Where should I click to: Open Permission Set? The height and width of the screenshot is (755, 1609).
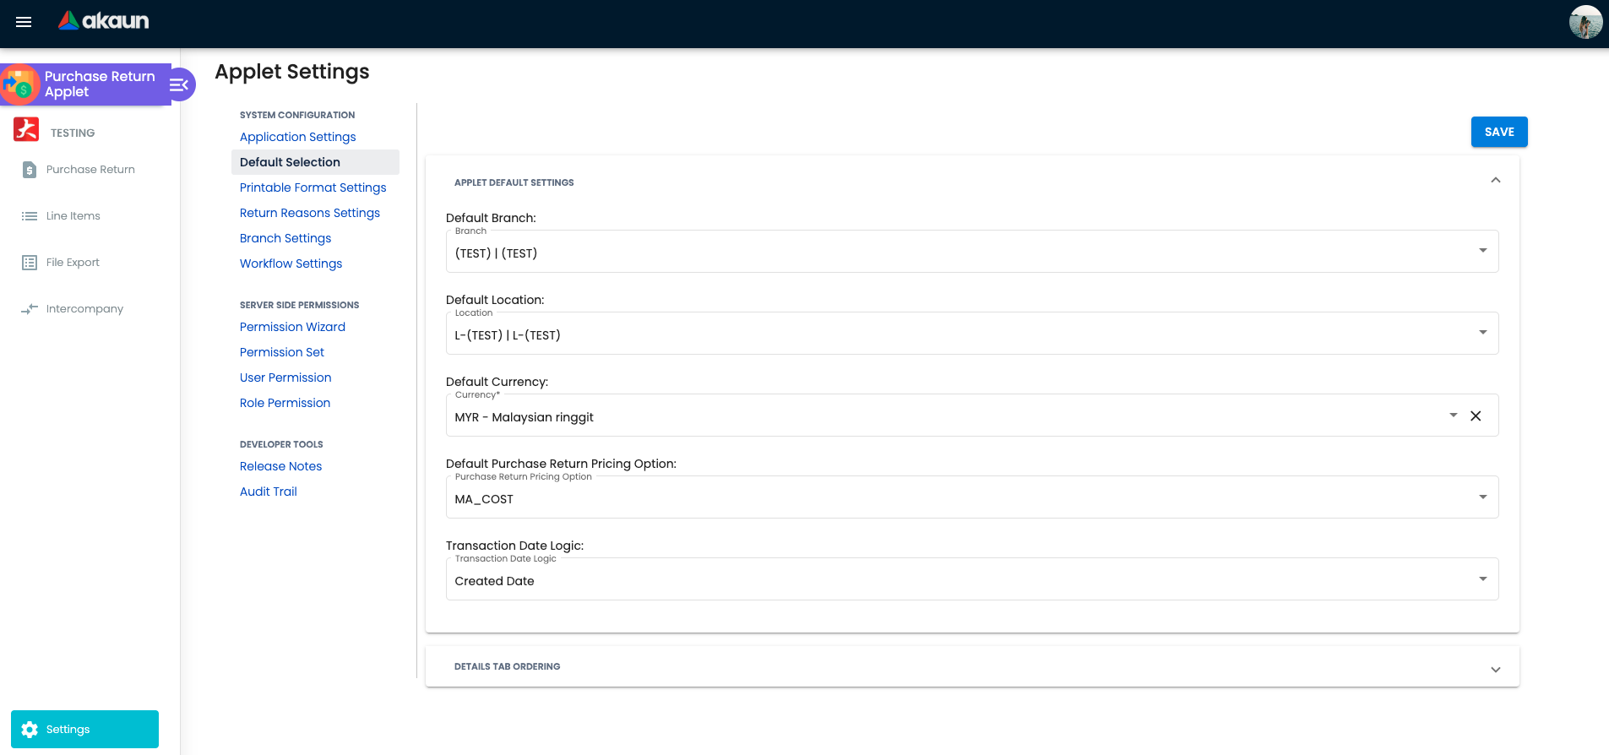point(282,352)
